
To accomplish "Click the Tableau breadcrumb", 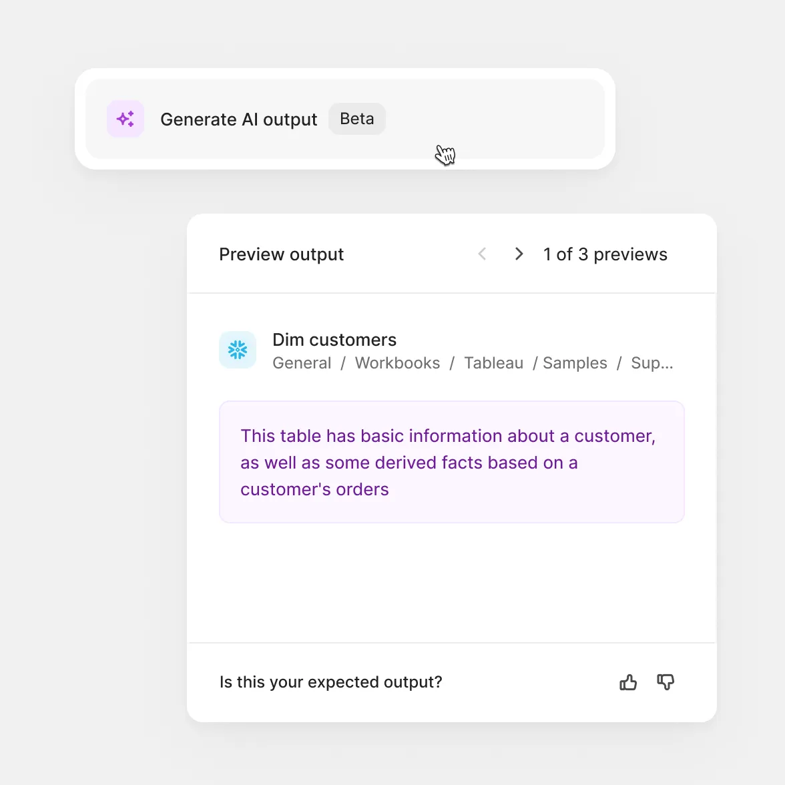I will [x=494, y=363].
